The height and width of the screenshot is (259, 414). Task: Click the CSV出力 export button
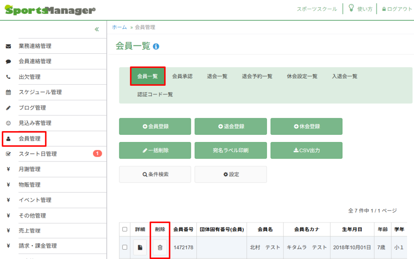coord(306,150)
